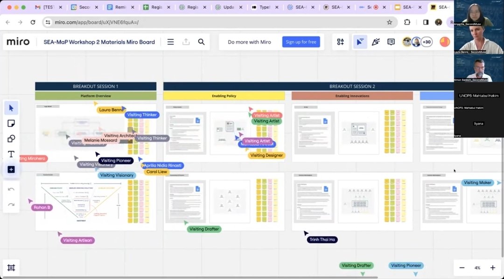Open the 4% zoom level menu
Screen dimensions: 504x279
pos(477,267)
